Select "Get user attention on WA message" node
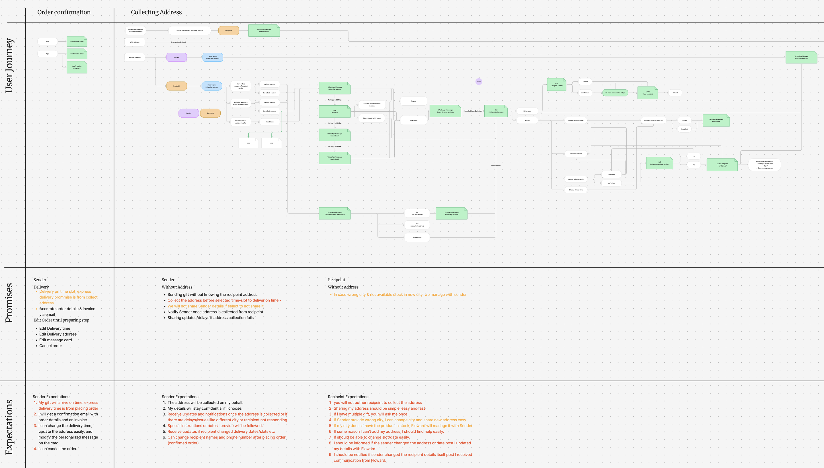Image resolution: width=824 pixels, height=468 pixels. click(x=372, y=105)
